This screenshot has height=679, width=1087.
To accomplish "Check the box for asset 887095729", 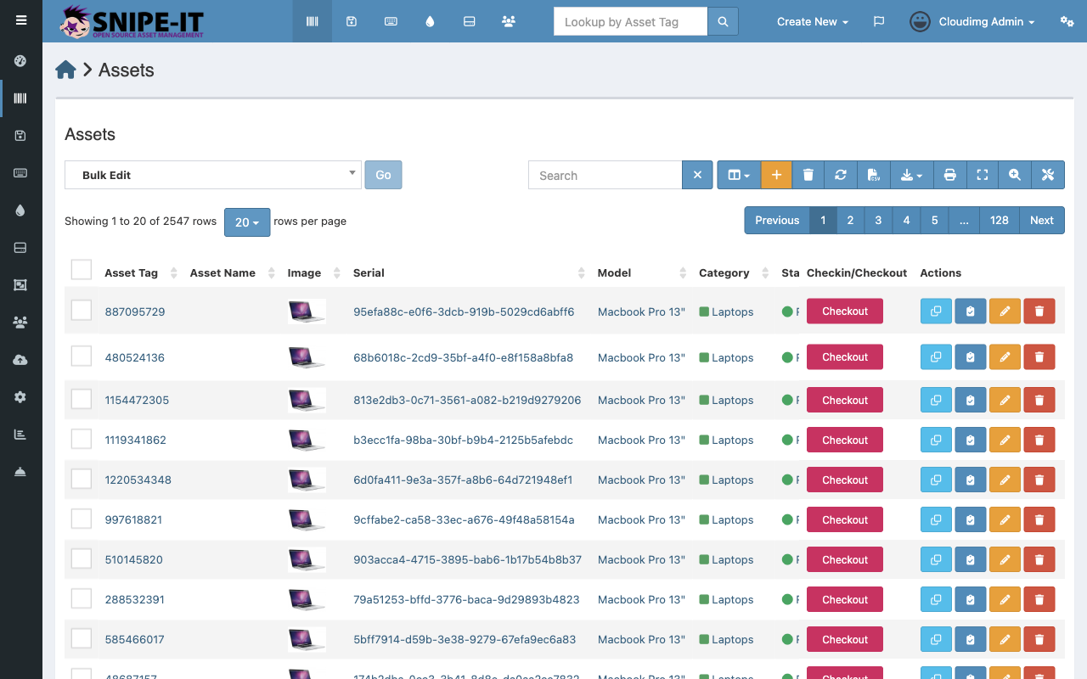I will point(82,310).
